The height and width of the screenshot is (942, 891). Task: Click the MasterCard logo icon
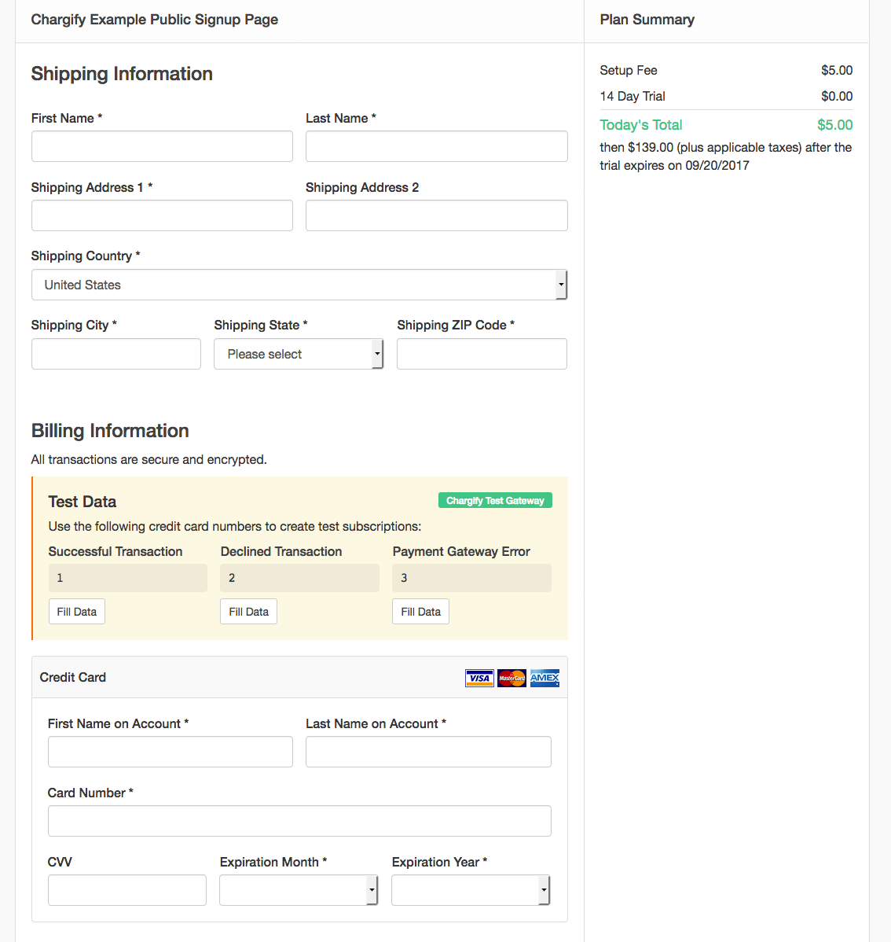click(x=511, y=678)
